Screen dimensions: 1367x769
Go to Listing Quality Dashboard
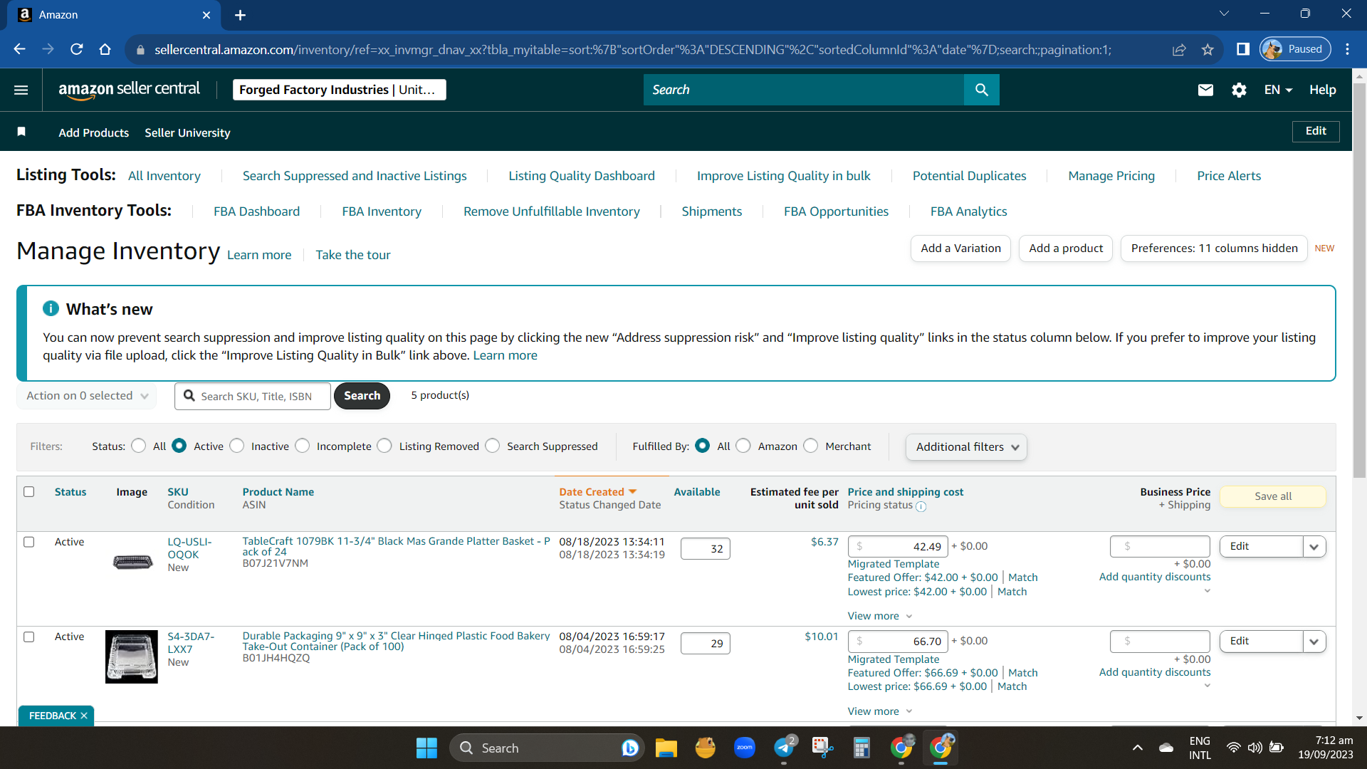coord(582,176)
